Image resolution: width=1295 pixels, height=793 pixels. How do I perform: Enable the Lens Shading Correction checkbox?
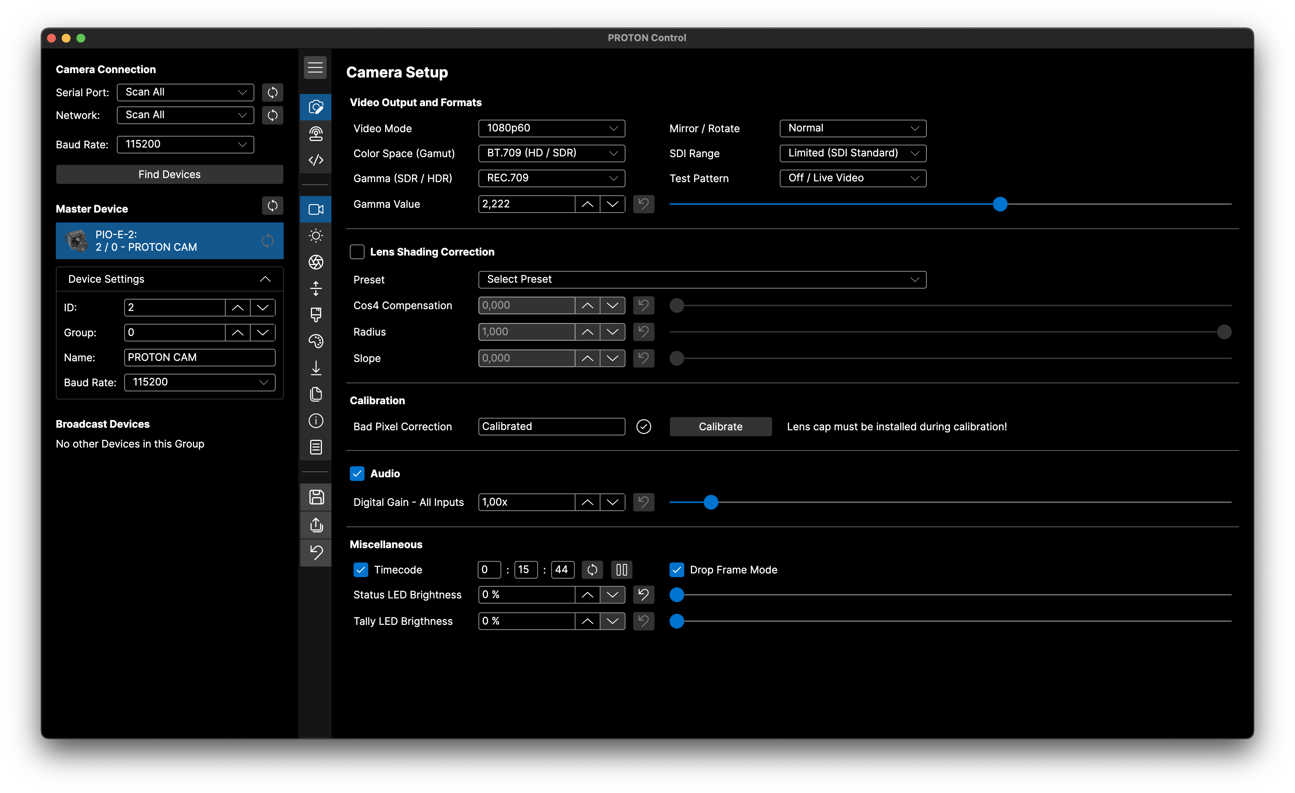tap(357, 252)
